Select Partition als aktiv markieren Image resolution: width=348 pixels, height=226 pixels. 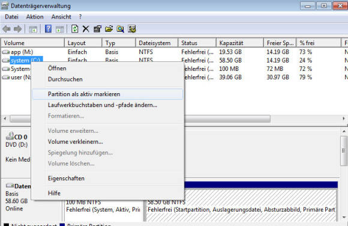point(107,94)
